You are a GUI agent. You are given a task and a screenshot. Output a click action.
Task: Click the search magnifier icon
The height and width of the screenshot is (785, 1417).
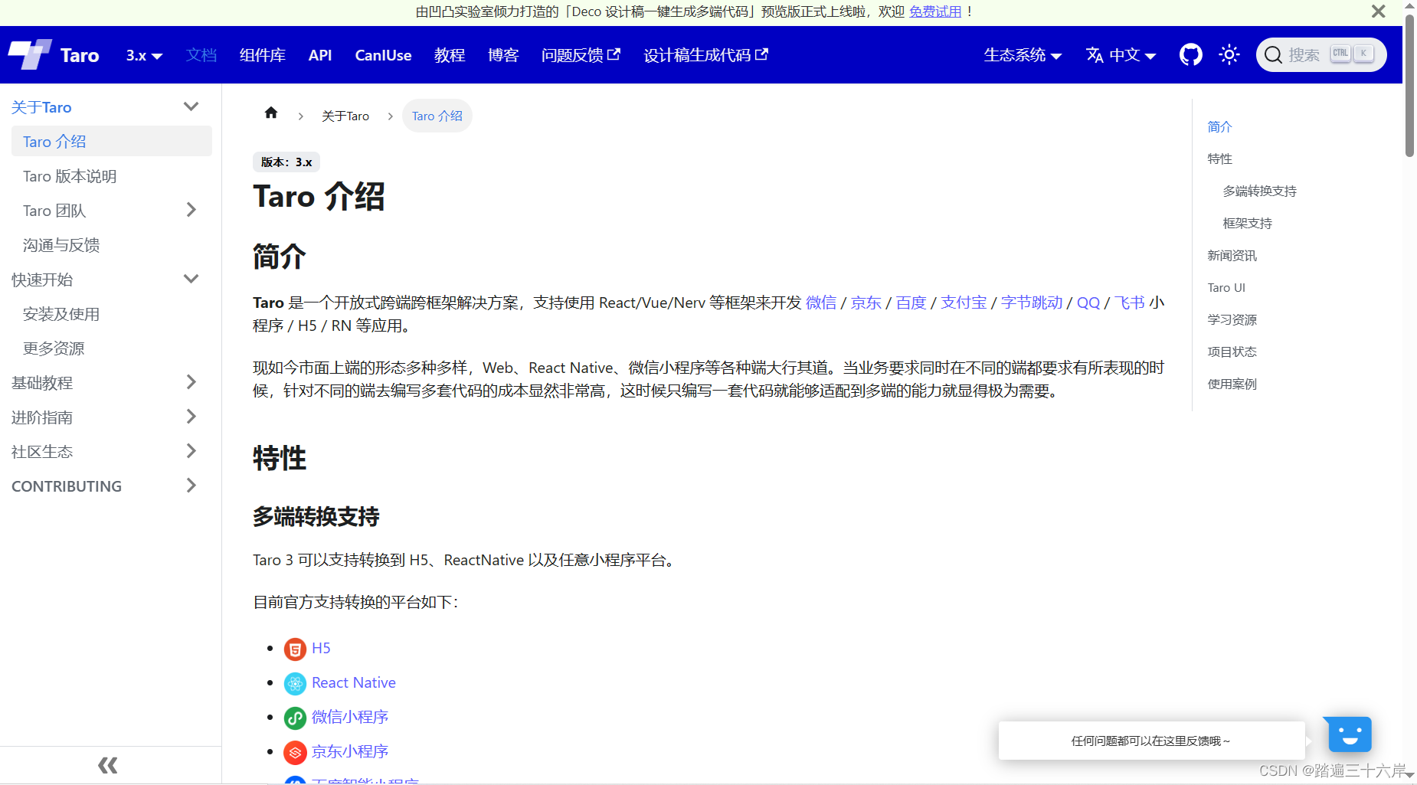(x=1273, y=55)
